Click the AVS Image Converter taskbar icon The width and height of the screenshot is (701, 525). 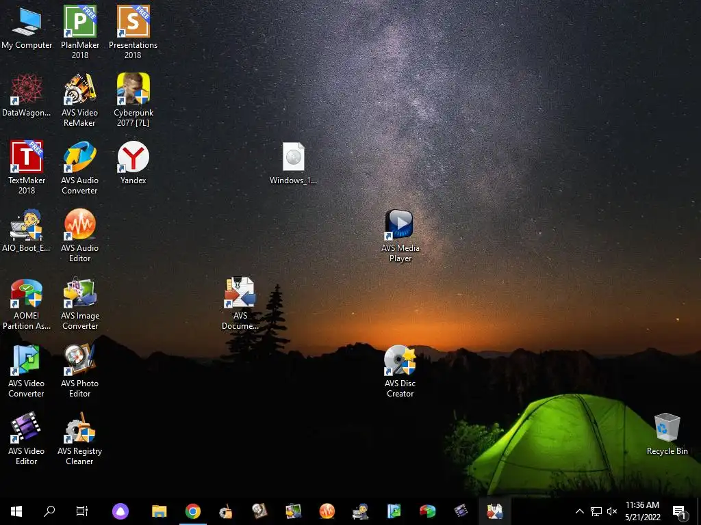[293, 511]
